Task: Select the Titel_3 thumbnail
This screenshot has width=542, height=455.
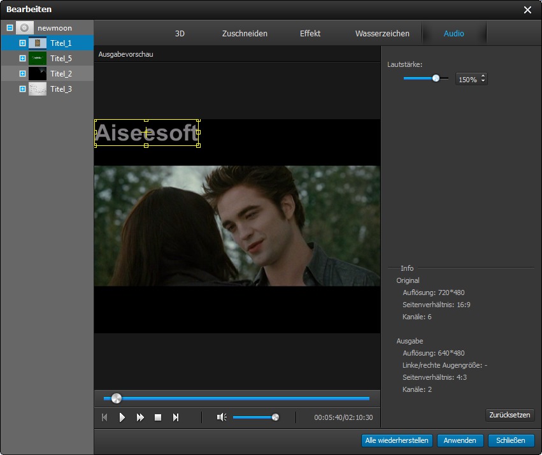Action: click(x=38, y=89)
